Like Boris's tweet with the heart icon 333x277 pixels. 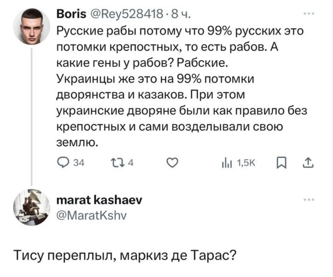coord(172,163)
